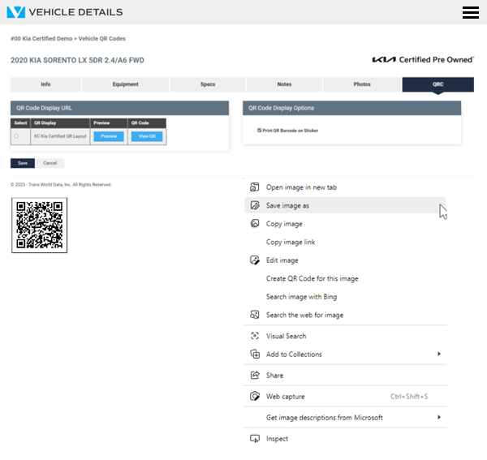Click the Add to Collections icon
Image resolution: width=487 pixels, height=460 pixels.
(255, 355)
